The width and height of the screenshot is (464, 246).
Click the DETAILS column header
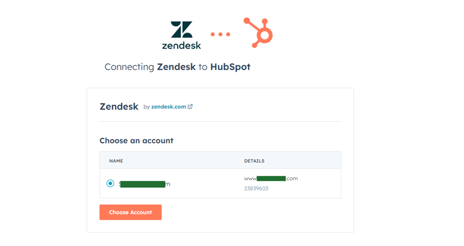coord(254,161)
